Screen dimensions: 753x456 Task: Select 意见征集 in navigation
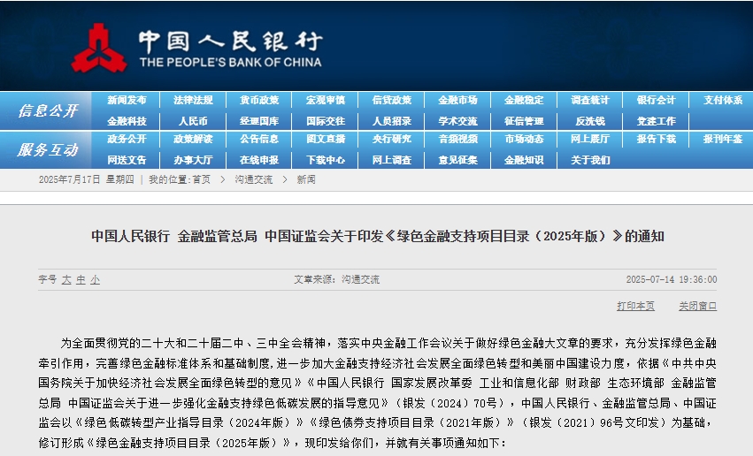pos(458,160)
